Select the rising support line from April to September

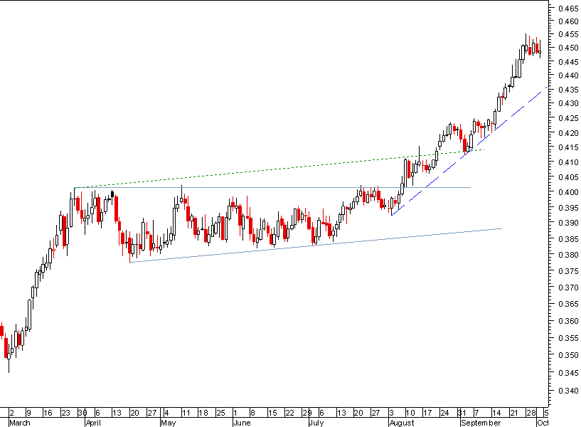coord(316,246)
